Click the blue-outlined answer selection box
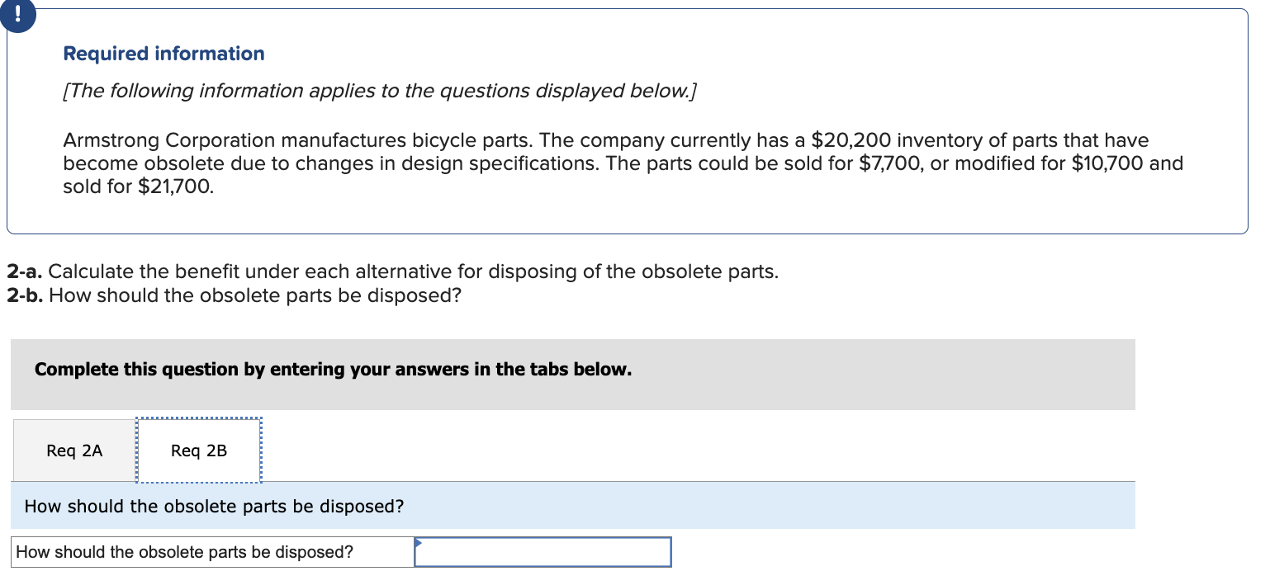The image size is (1270, 571). (x=543, y=552)
